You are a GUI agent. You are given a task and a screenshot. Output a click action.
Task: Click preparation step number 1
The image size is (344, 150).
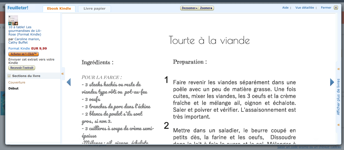tap(166, 80)
